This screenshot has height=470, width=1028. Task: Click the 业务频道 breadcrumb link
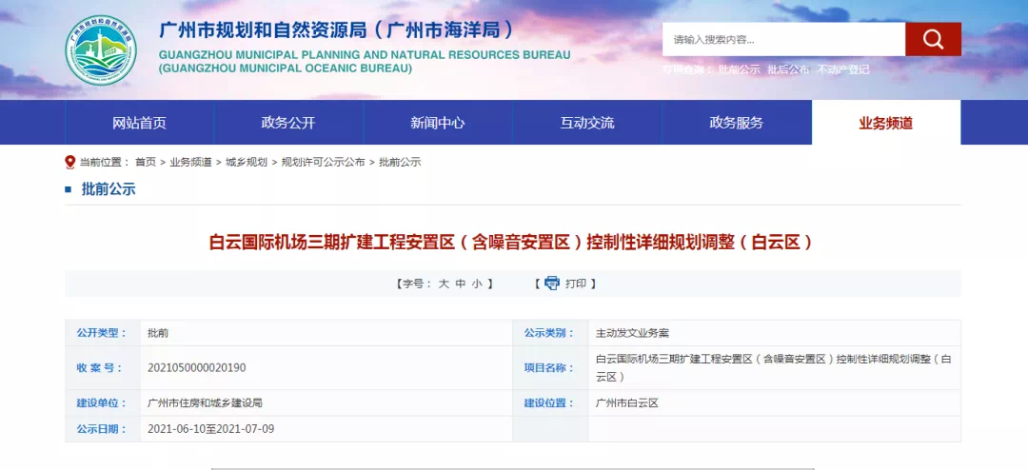click(190, 163)
